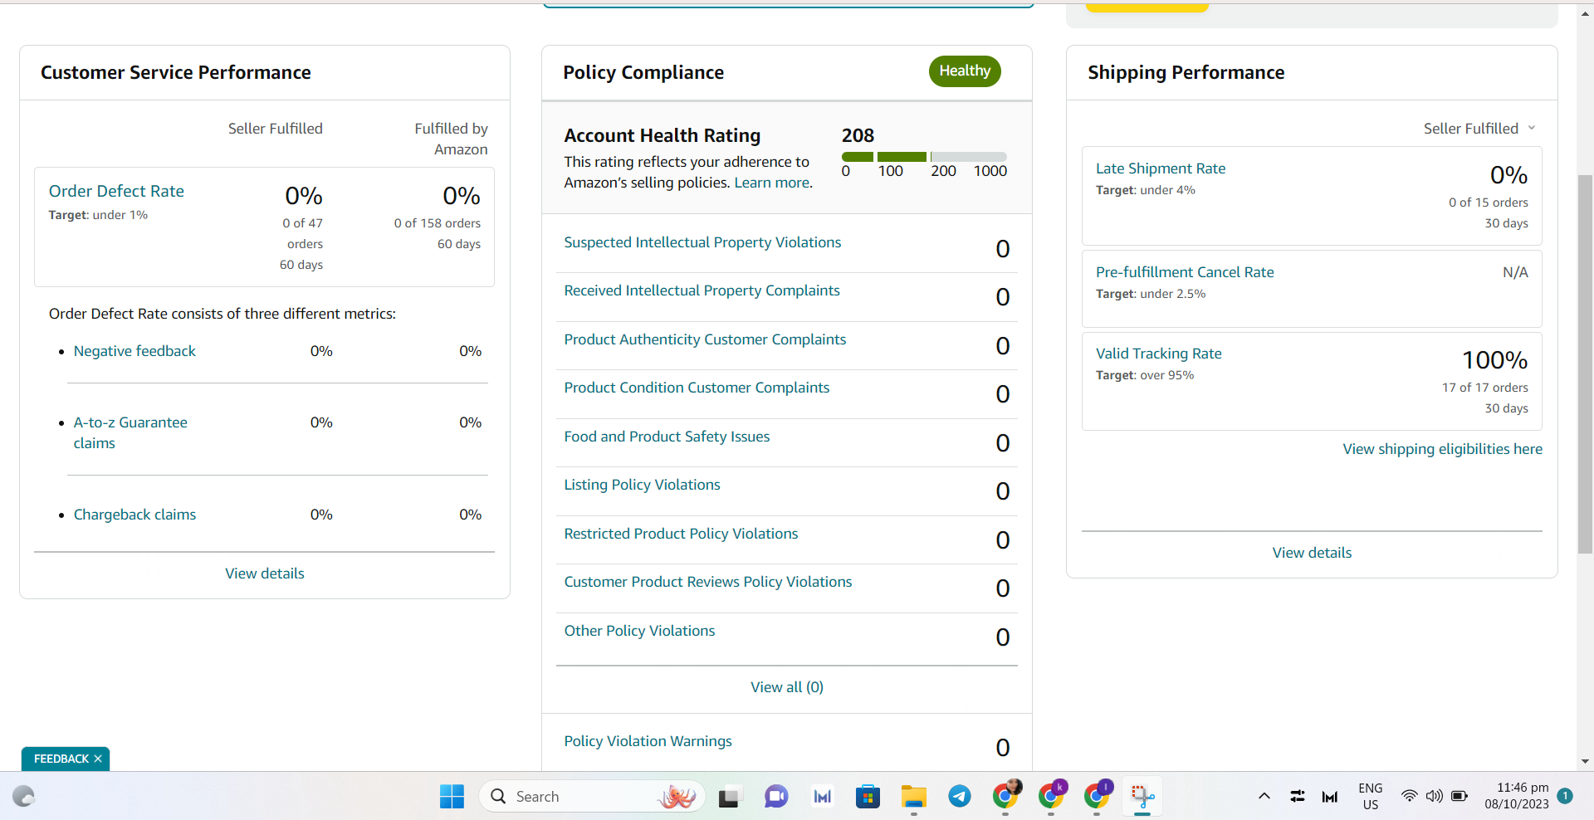The height and width of the screenshot is (820, 1594).
Task: Open clock and calendar flyout
Action: [1517, 796]
